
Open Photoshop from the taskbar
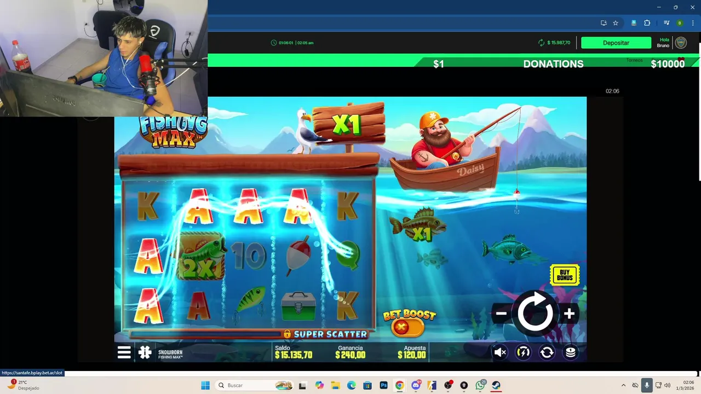[x=383, y=385]
